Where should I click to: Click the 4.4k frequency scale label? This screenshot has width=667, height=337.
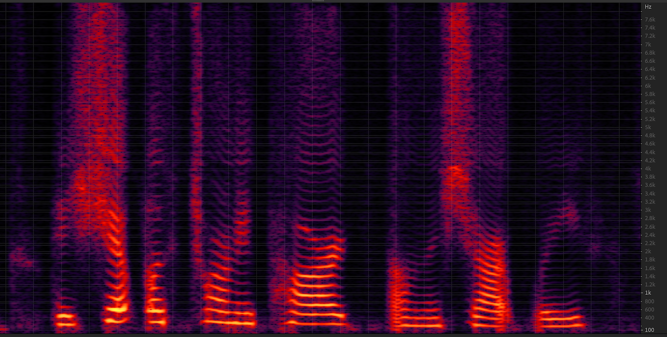pos(649,152)
